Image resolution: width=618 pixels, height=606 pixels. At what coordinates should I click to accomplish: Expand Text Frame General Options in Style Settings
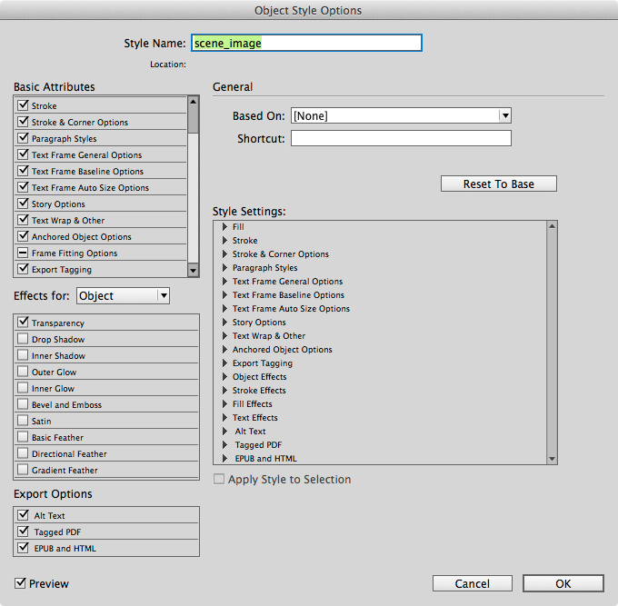click(224, 282)
